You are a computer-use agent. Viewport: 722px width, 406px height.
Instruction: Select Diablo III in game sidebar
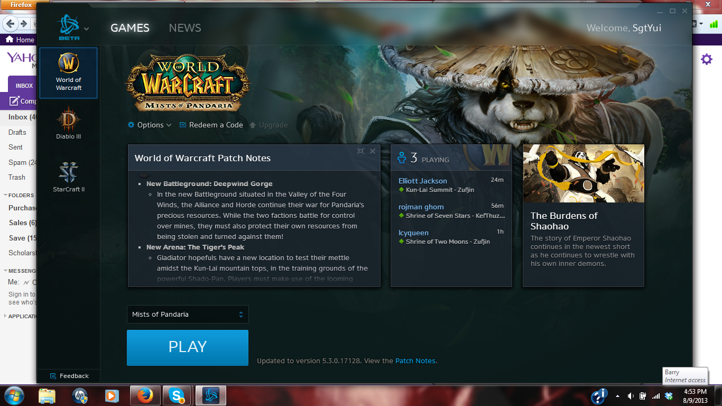click(x=69, y=123)
